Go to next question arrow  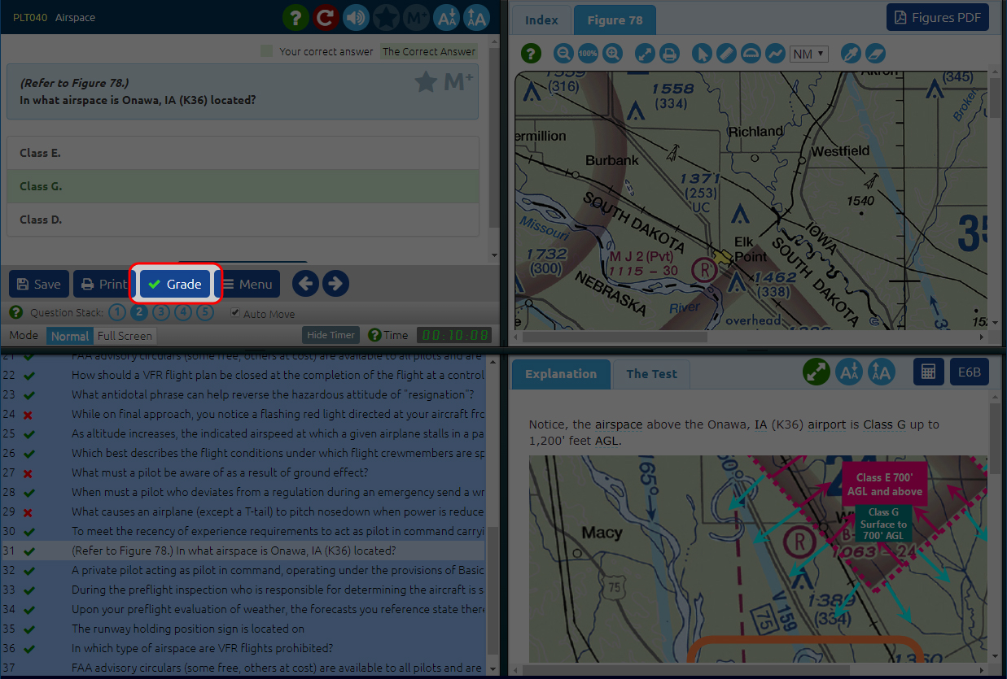335,284
